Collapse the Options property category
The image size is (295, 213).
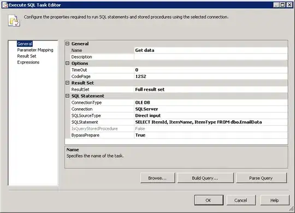coord(68,63)
